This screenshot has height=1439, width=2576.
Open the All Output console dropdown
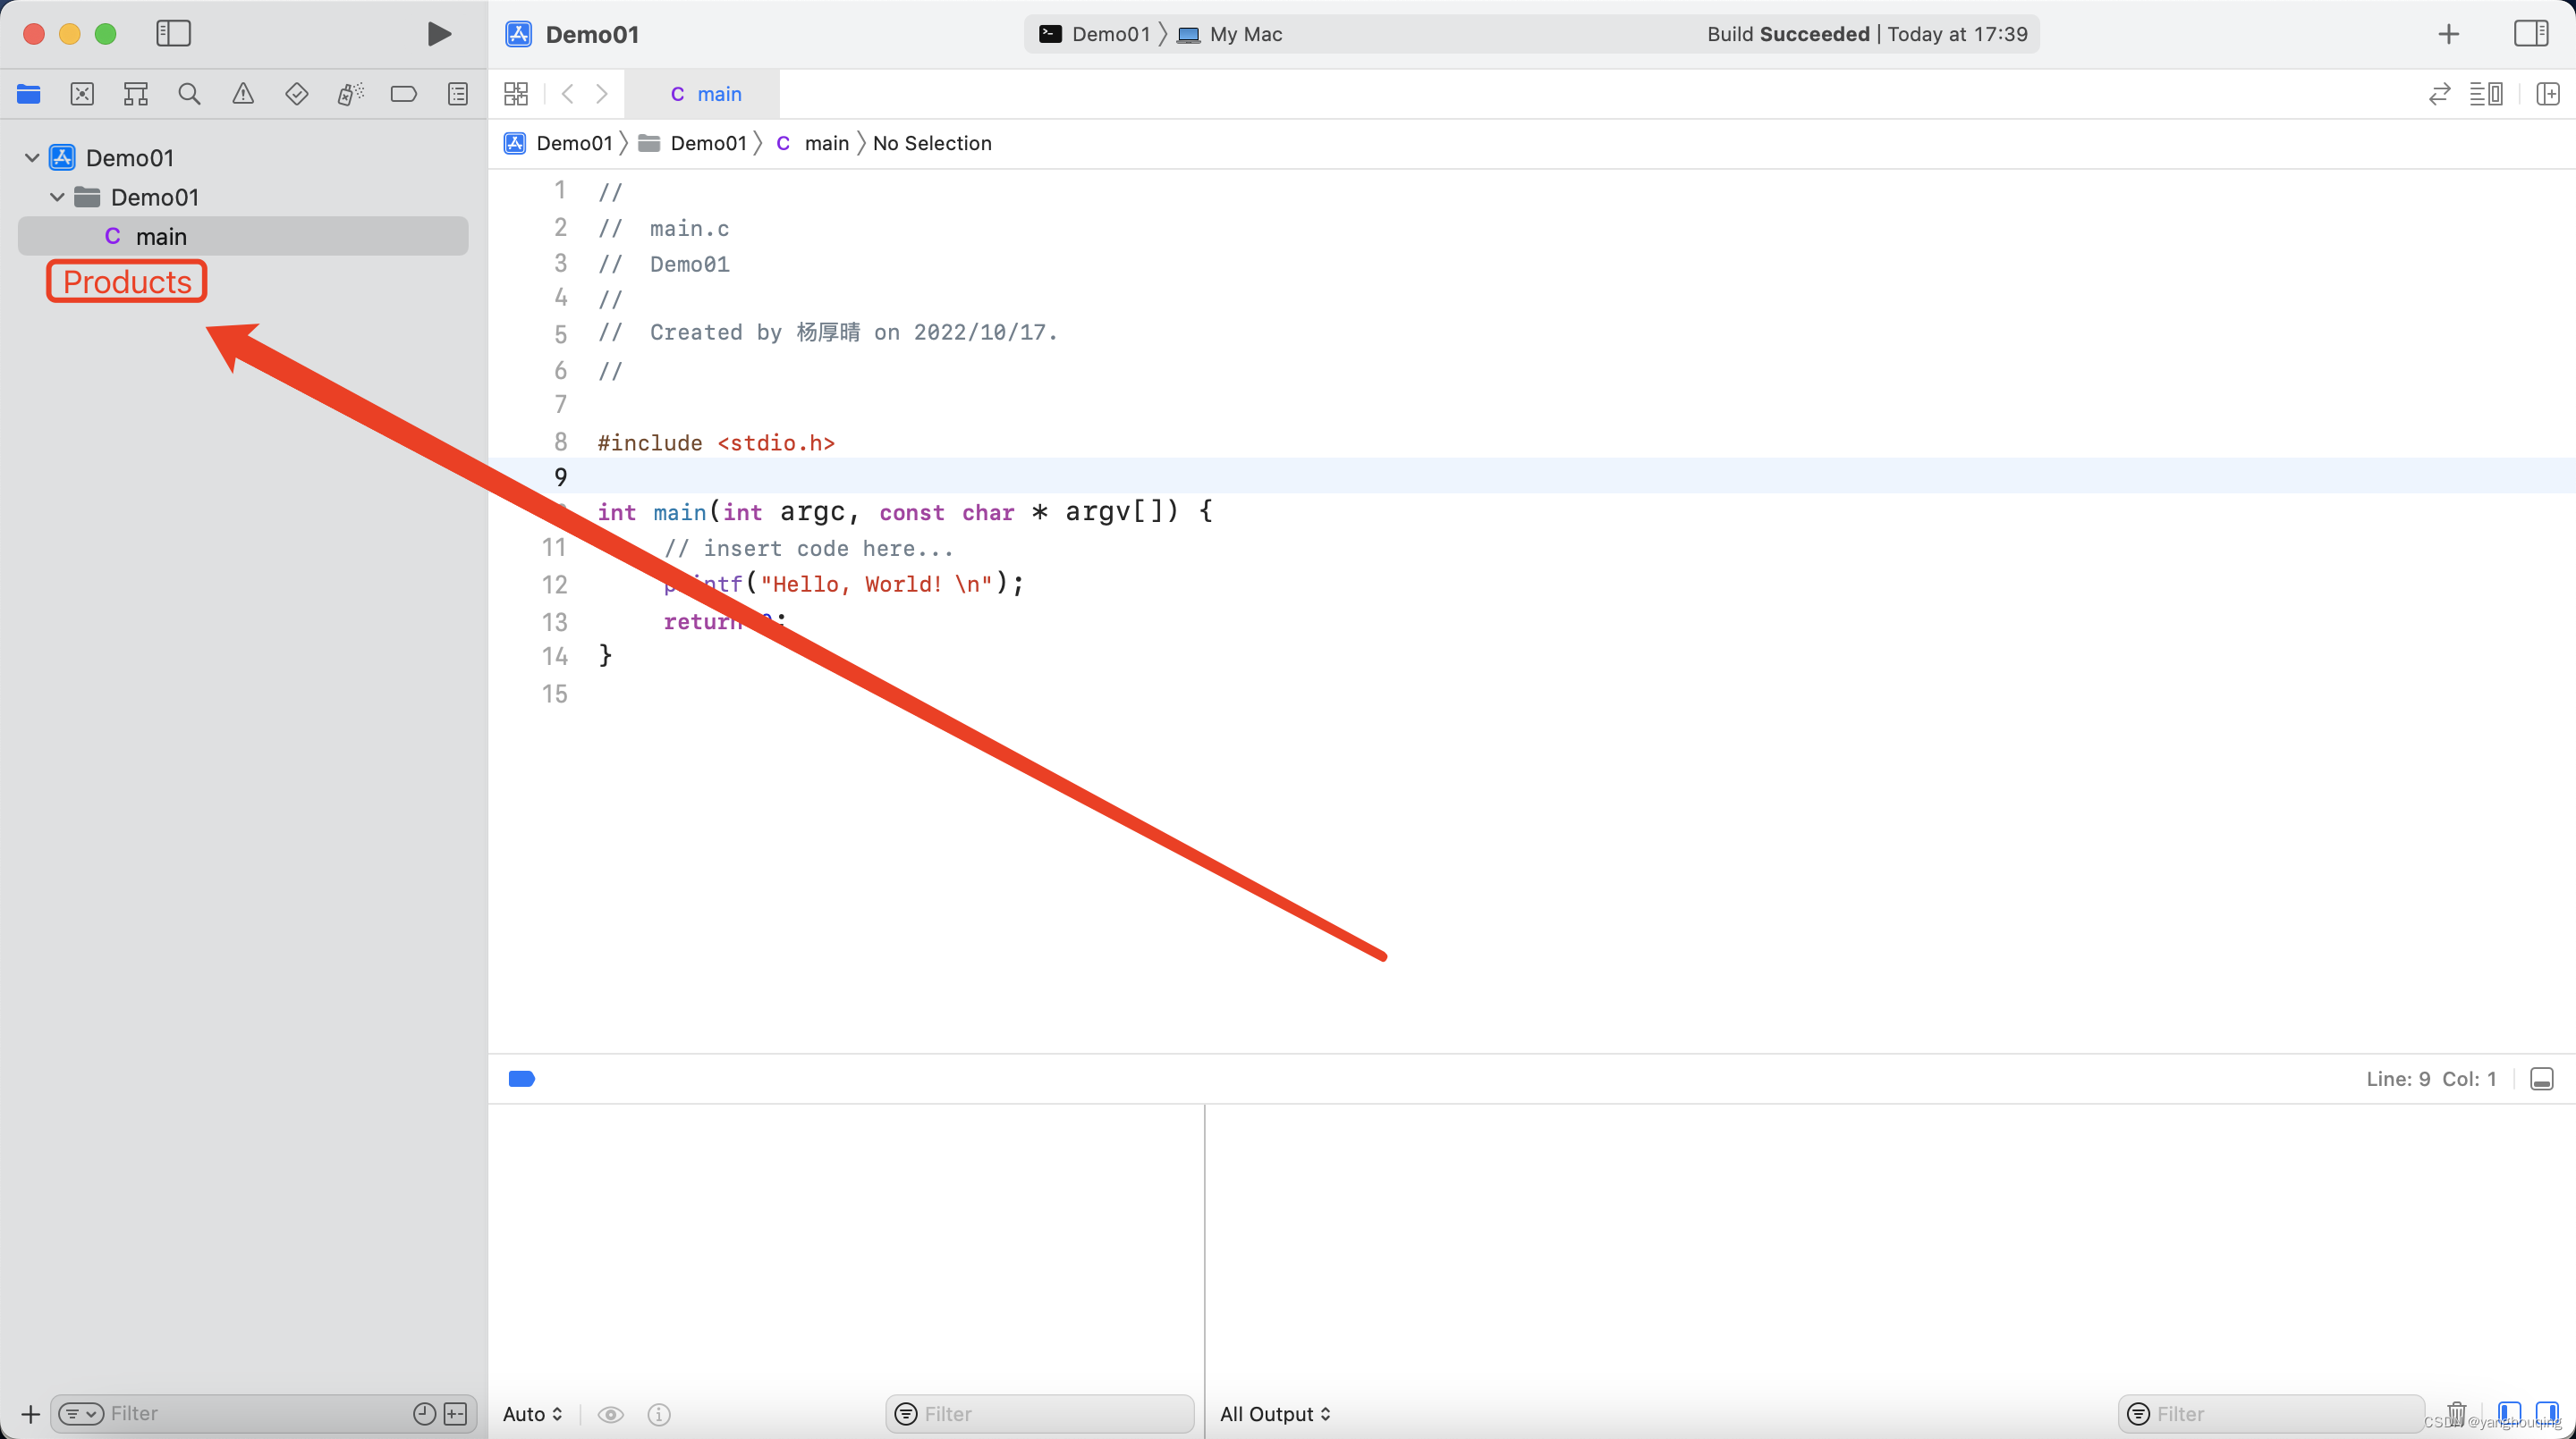(x=1275, y=1413)
